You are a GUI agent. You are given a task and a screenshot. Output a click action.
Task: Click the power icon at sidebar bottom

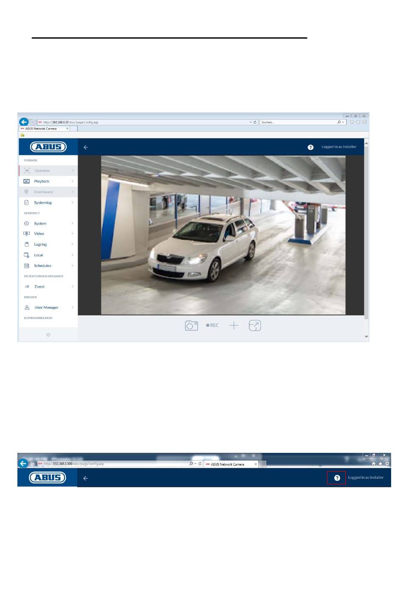[x=48, y=334]
